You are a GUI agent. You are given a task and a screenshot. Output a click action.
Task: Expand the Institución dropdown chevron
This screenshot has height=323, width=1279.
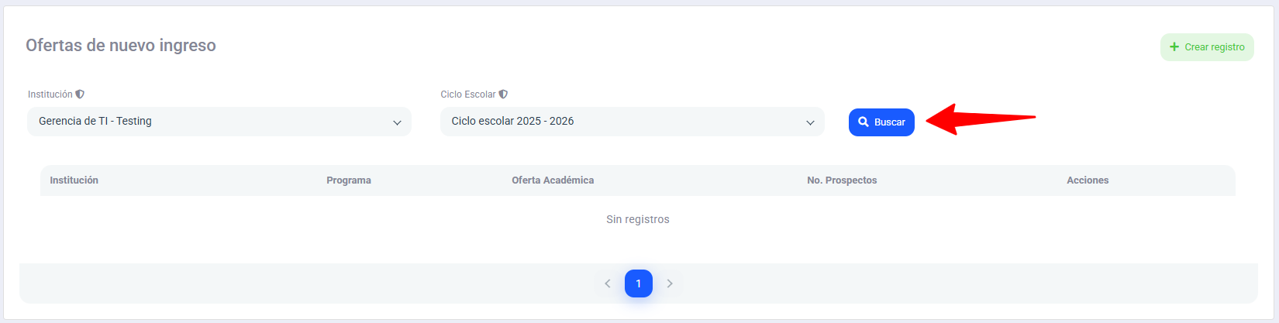tap(397, 122)
